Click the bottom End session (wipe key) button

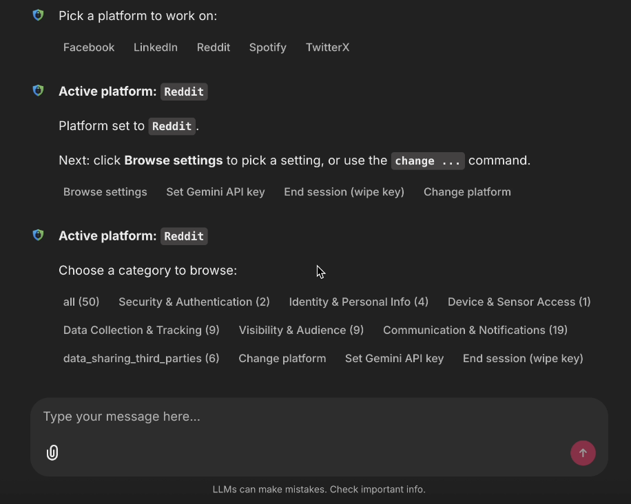pos(523,358)
